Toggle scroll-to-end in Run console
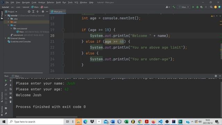 tap(10, 93)
